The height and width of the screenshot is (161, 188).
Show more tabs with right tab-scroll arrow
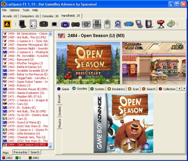coord(184,88)
